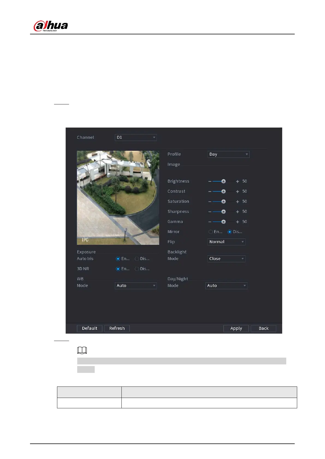
Task: Click the Default button
Action: pyautogui.click(x=90, y=328)
